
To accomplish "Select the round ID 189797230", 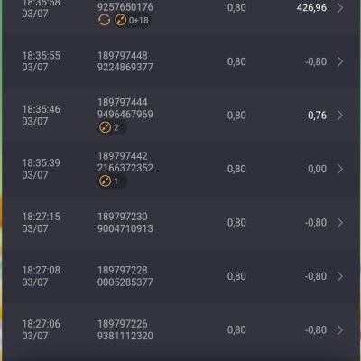I will click(123, 217).
